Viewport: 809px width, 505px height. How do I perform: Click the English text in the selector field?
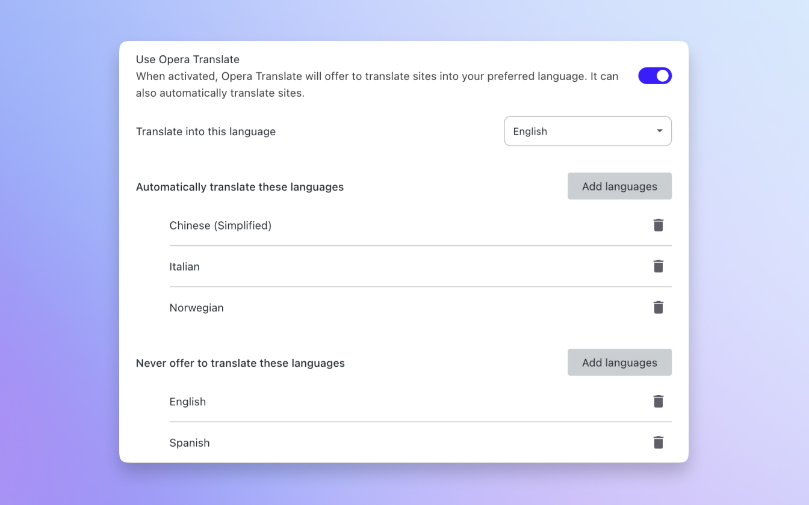(x=530, y=131)
